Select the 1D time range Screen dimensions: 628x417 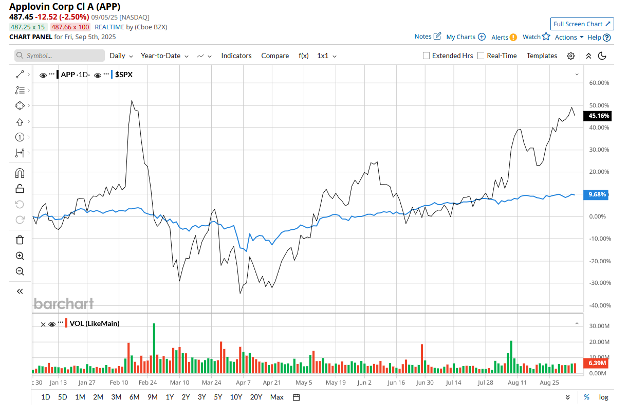(x=46, y=397)
